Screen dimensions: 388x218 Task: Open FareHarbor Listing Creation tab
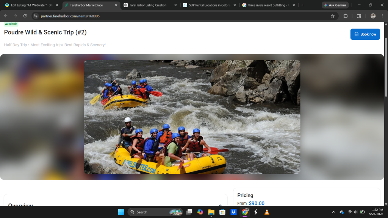(x=148, y=5)
